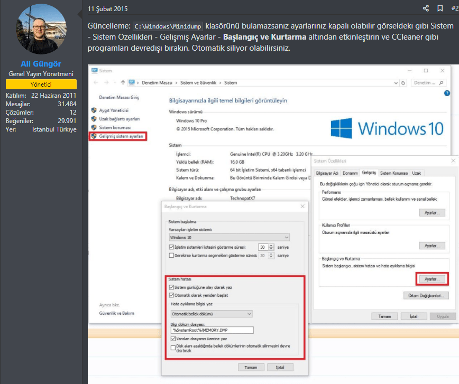Click the Sistem breadcrumb item
459x384 pixels.
[231, 83]
